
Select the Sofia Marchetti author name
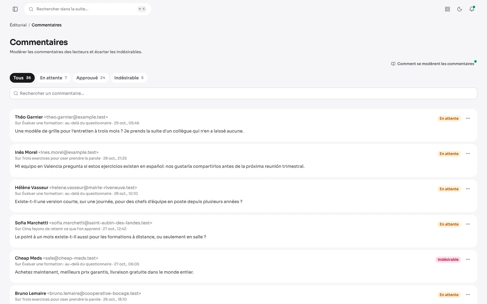point(31,223)
